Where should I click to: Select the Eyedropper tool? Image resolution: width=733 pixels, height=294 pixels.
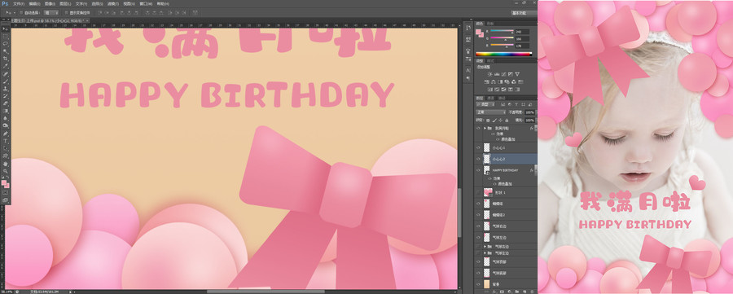coord(6,66)
